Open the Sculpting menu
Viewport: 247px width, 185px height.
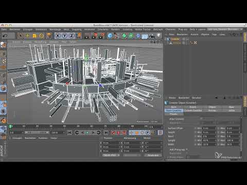tap(128, 29)
